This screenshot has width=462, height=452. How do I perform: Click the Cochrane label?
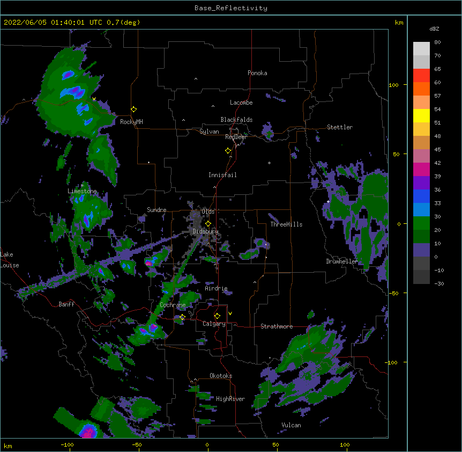point(173,305)
